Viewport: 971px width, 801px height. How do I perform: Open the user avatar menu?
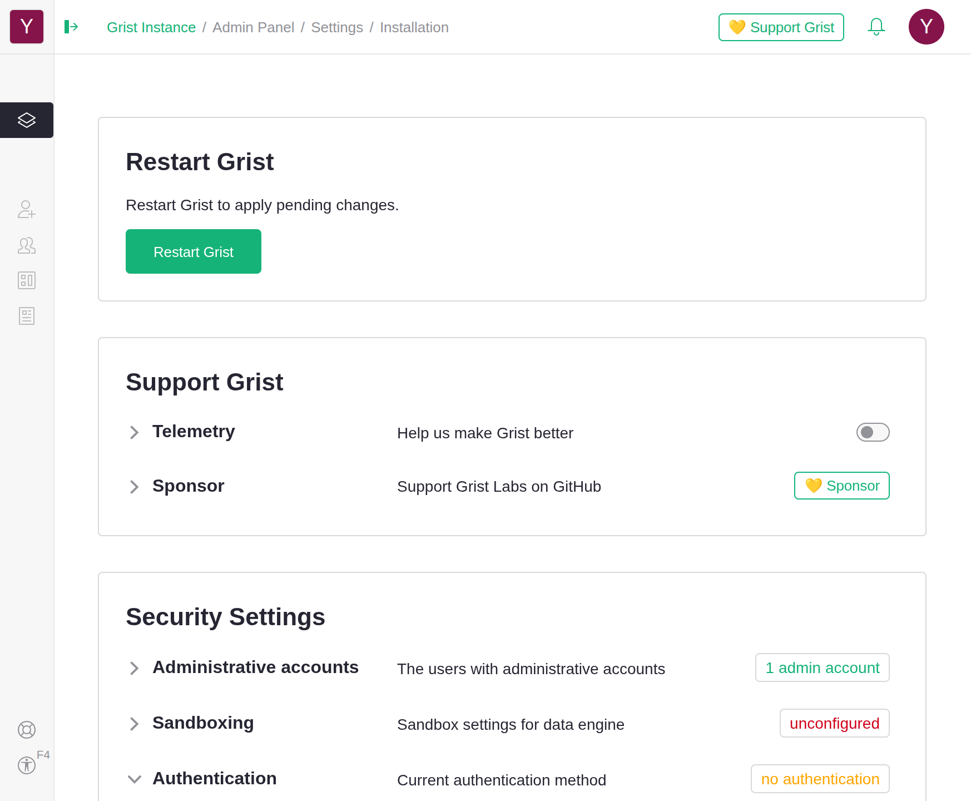[x=926, y=26]
